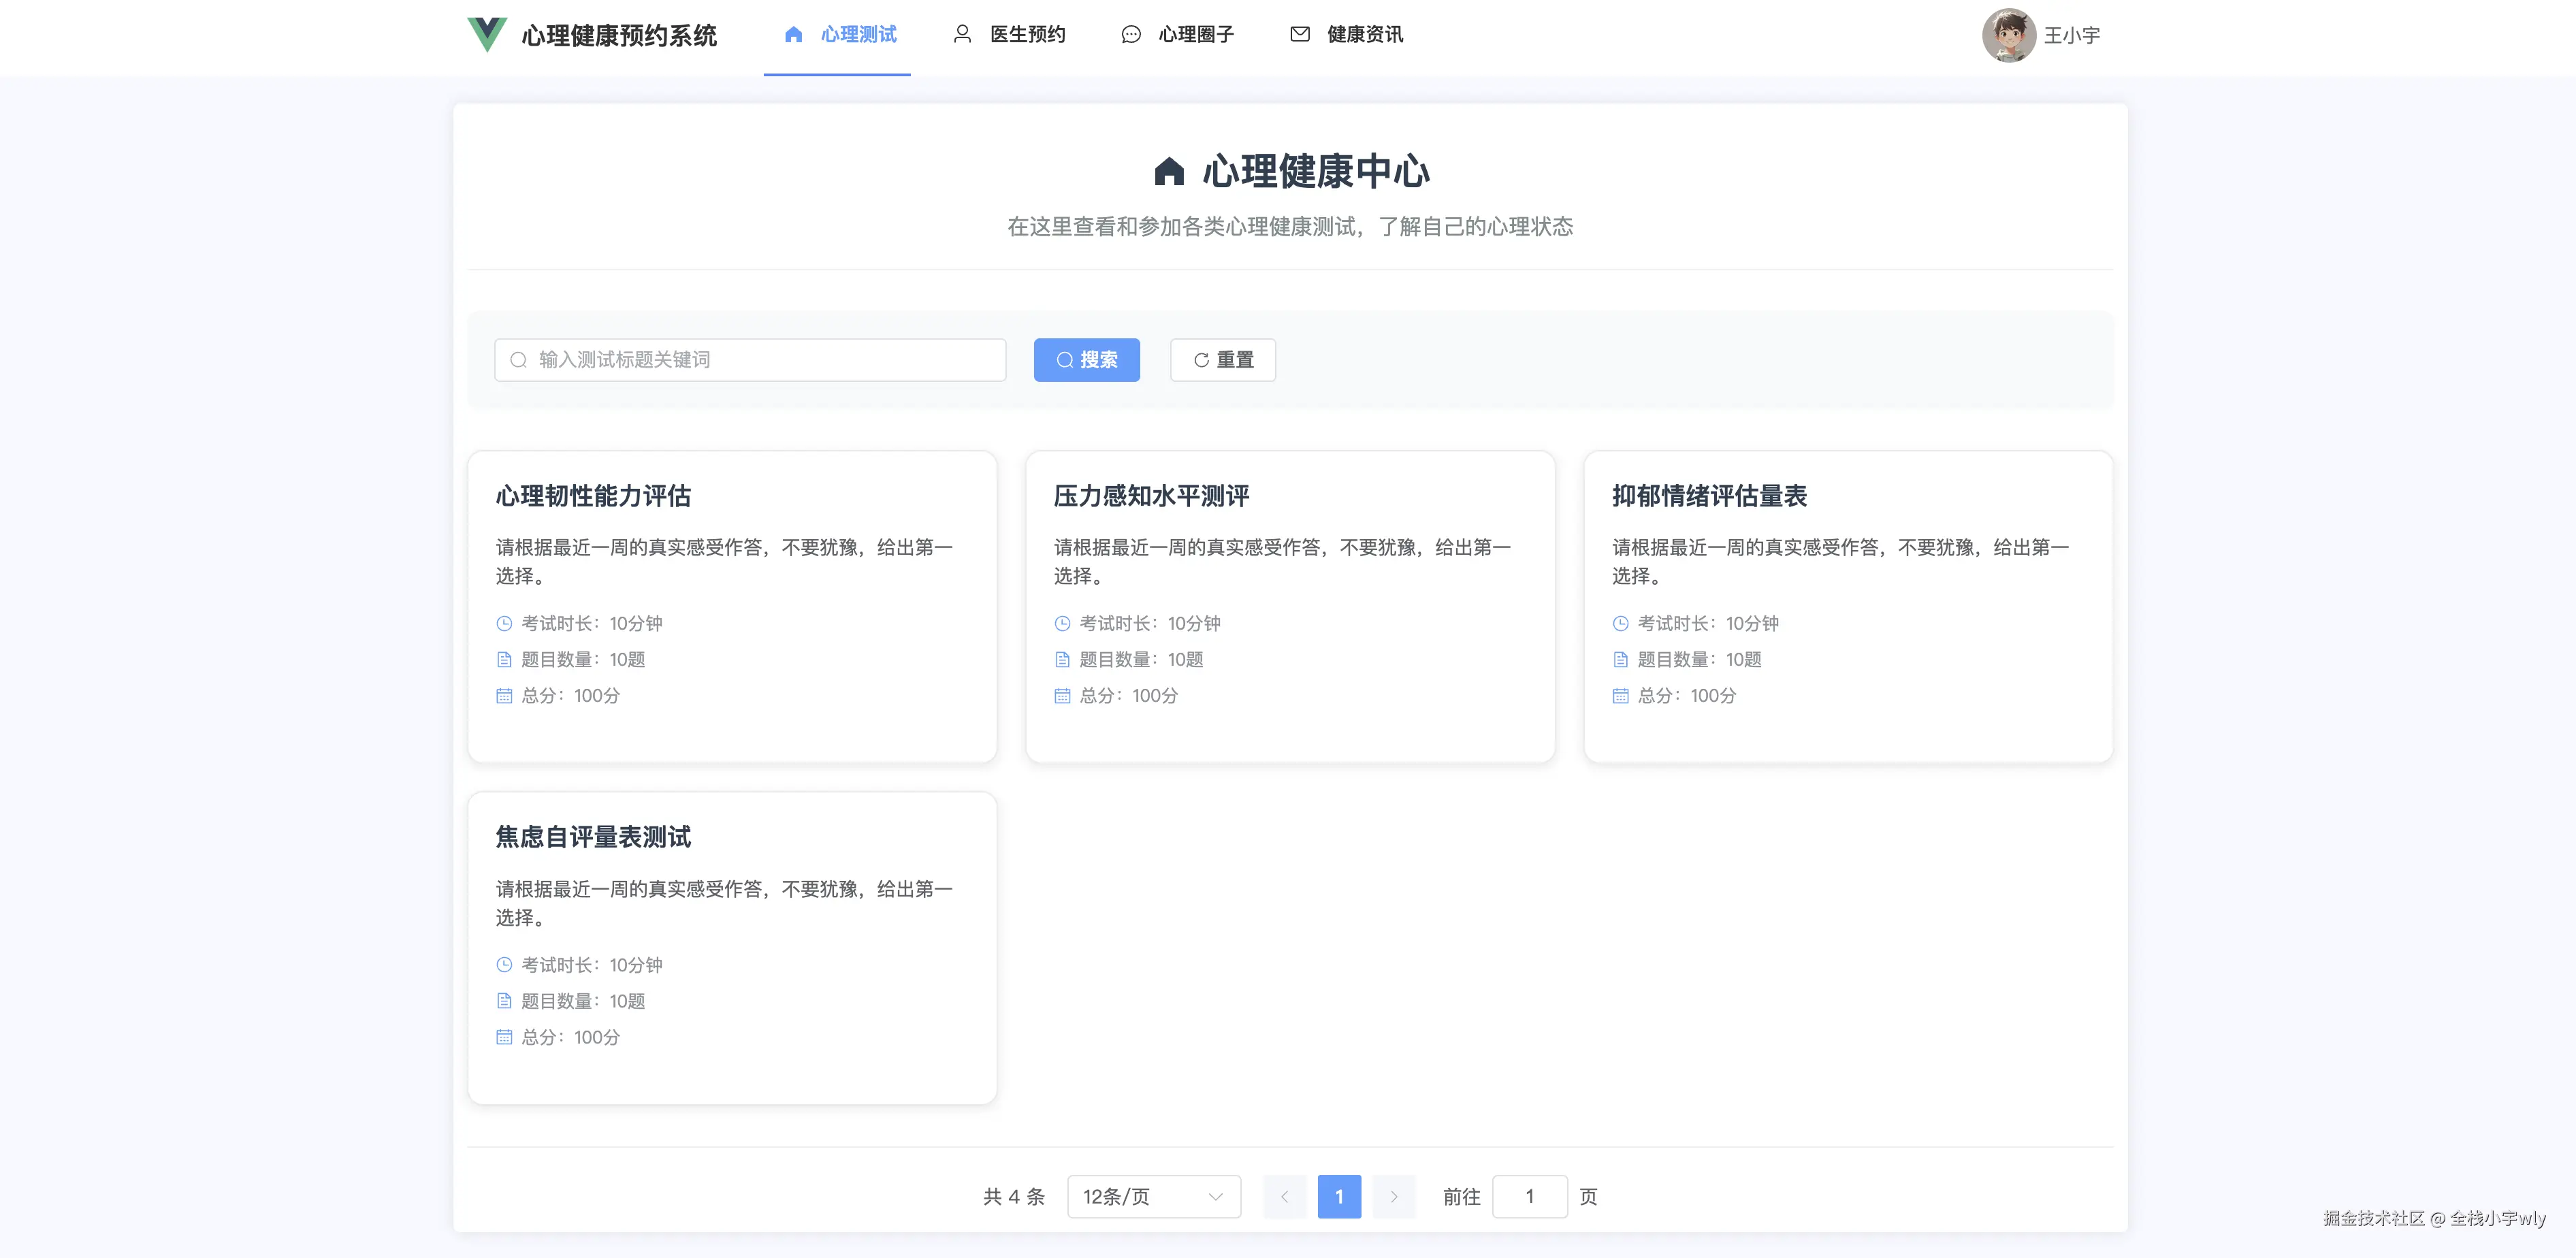Click the test keyword search input field
2576x1258 pixels.
click(749, 359)
